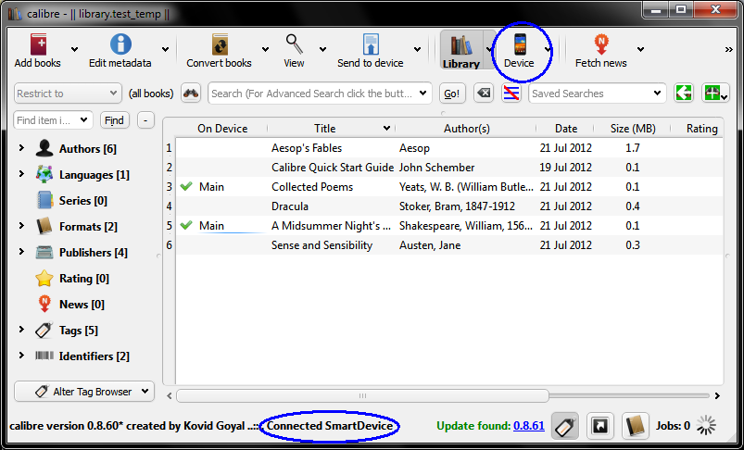Toggle search highlighting striped icon
This screenshot has width=744, height=450.
(511, 94)
